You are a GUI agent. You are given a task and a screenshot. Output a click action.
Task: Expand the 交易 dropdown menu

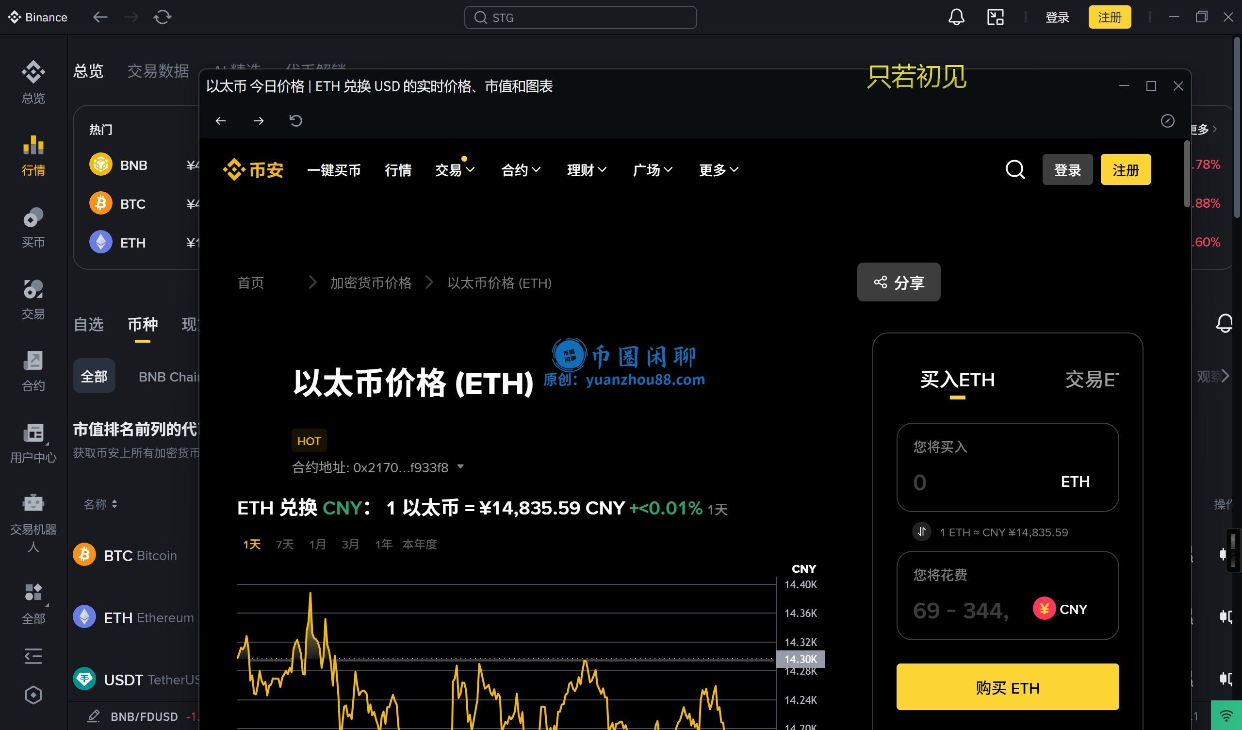(455, 170)
